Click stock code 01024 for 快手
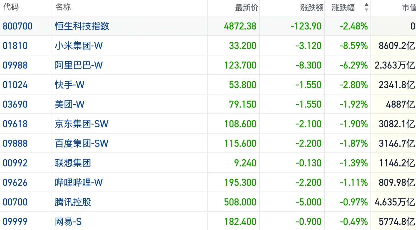This screenshot has width=416, height=230. (x=15, y=85)
